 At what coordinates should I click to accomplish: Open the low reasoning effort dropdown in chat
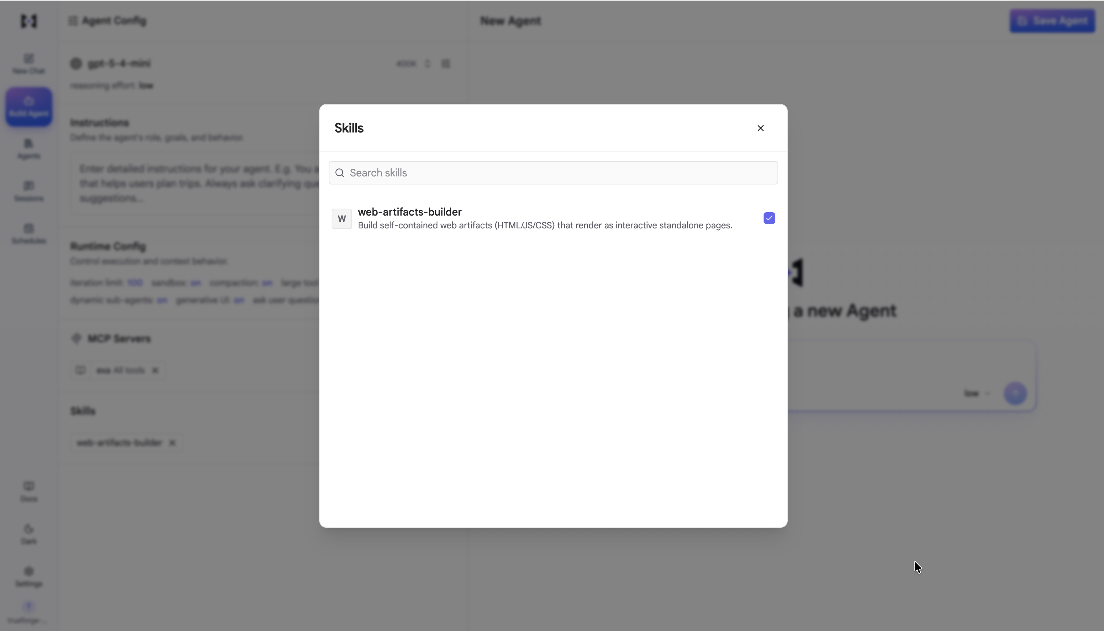[x=977, y=393]
